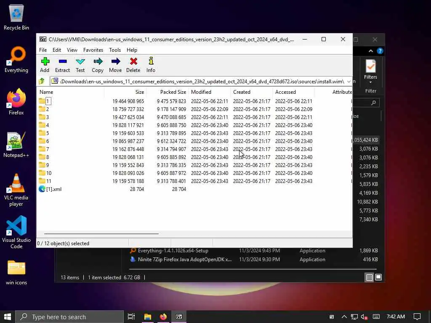Collapse the Explorer ribbon chevron
This screenshot has height=323, width=431.
point(371,51)
